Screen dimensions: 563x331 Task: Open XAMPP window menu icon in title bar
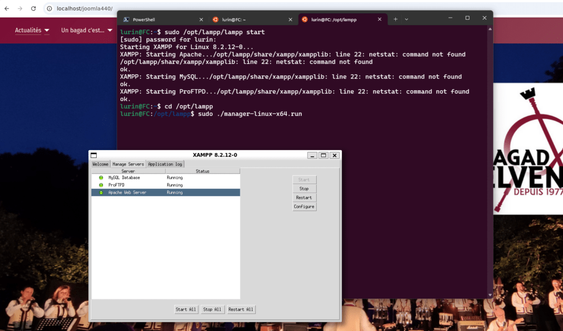tap(93, 156)
